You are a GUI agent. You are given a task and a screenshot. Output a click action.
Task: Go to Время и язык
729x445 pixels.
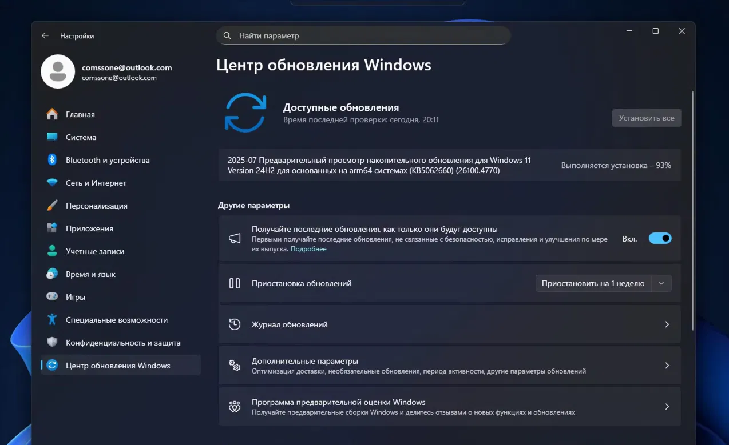(121, 274)
